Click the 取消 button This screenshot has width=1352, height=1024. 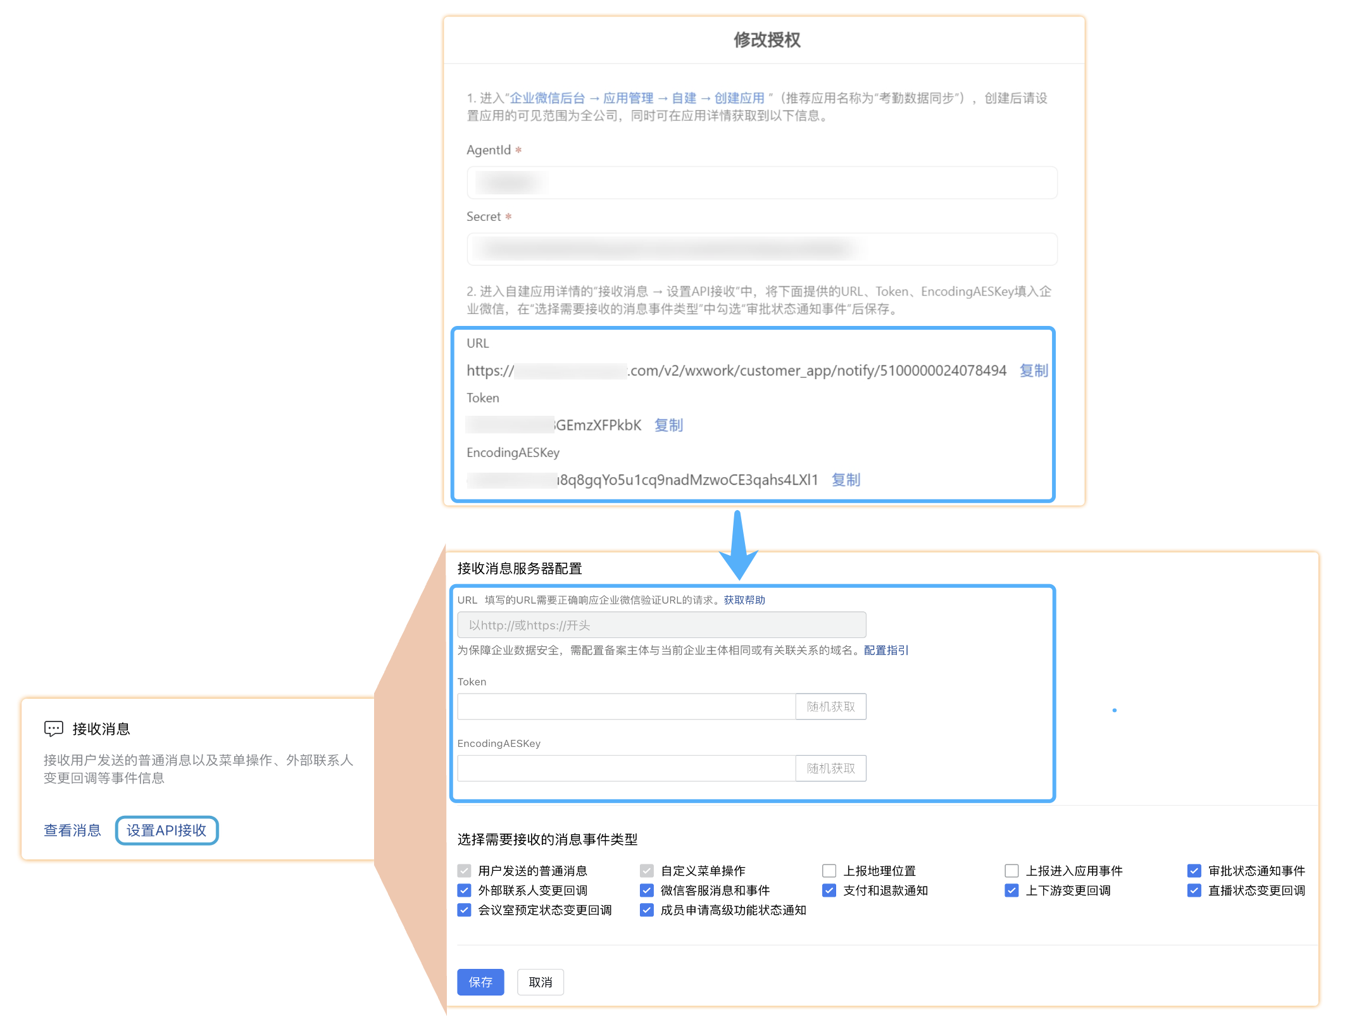point(541,982)
